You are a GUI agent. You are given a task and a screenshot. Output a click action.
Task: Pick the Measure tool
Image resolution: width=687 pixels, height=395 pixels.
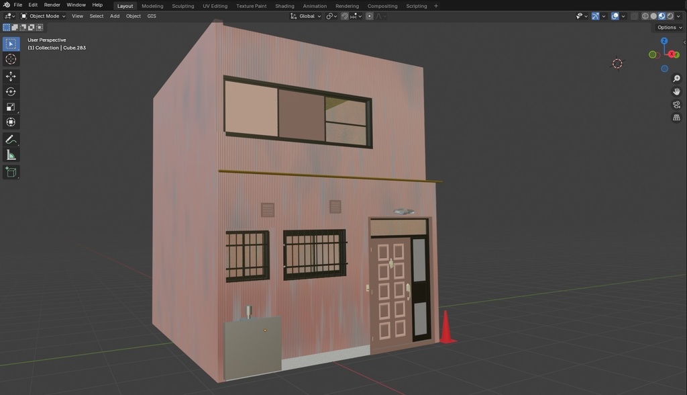(x=11, y=155)
